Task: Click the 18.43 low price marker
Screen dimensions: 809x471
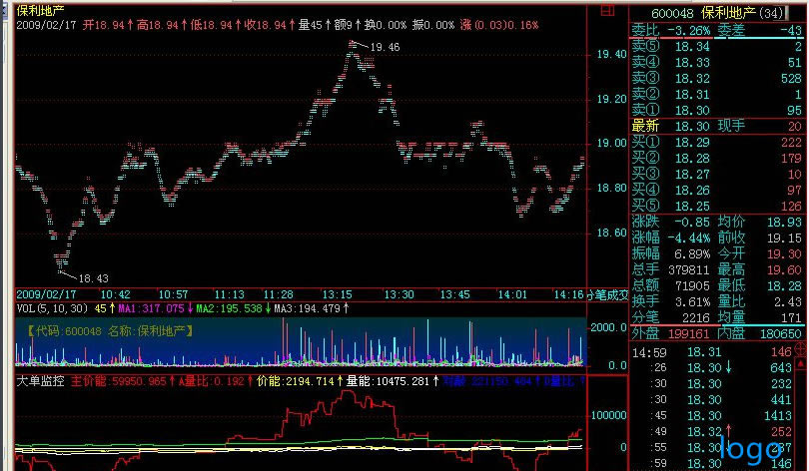Action: 93,277
